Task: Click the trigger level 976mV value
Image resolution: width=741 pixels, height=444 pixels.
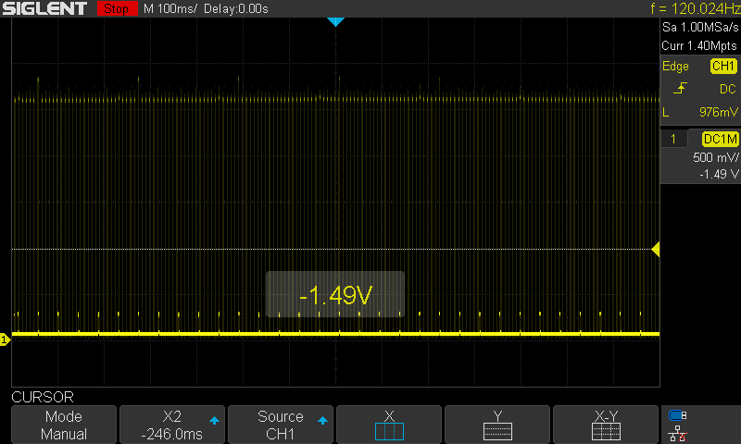Action: 719,112
